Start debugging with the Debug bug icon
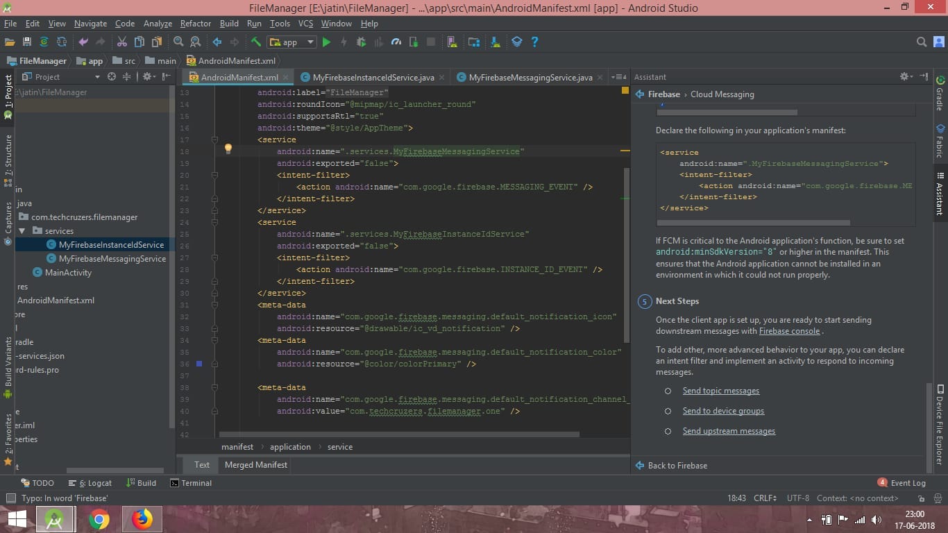Image resolution: width=948 pixels, height=533 pixels. 361,42
